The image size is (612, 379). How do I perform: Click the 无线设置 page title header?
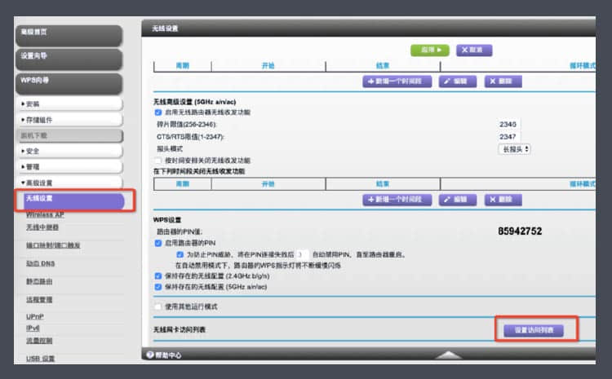coord(165,29)
